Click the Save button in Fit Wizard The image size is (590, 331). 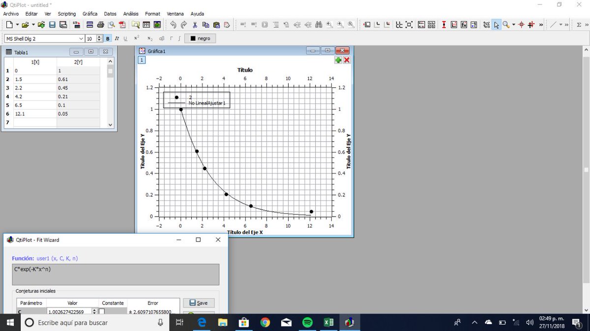[x=199, y=303]
